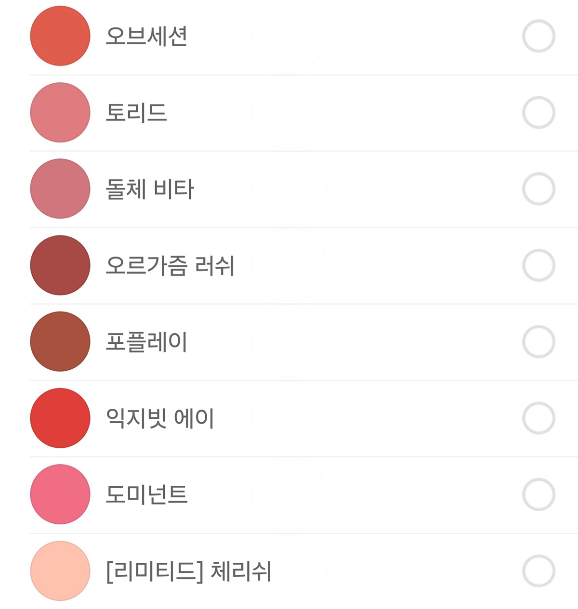
Task: Choose the 돌체 비타 radio option
Action: pyautogui.click(x=539, y=189)
